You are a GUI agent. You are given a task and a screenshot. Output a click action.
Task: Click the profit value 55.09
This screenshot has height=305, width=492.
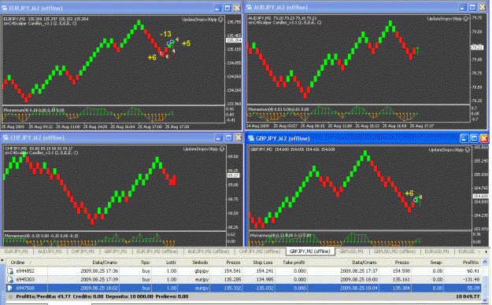pyautogui.click(x=473, y=288)
